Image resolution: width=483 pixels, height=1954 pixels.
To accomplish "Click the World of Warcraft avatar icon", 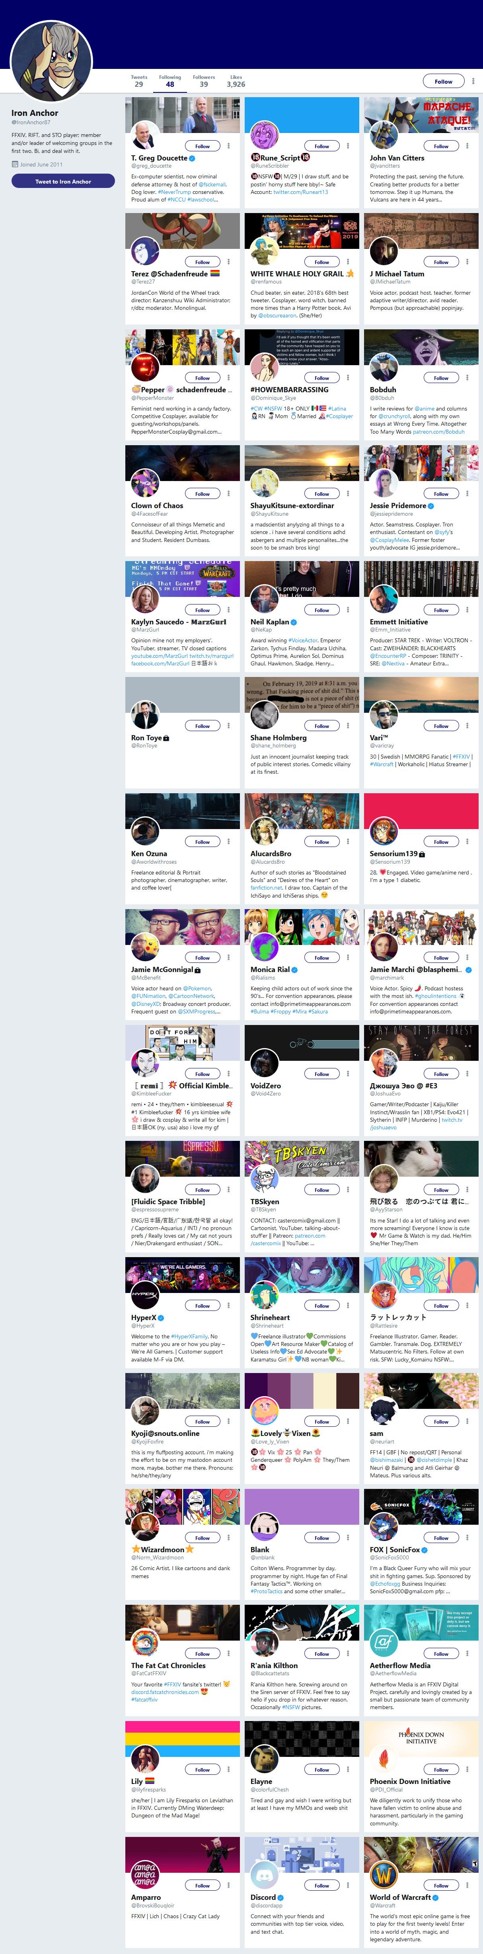I will (x=384, y=1876).
